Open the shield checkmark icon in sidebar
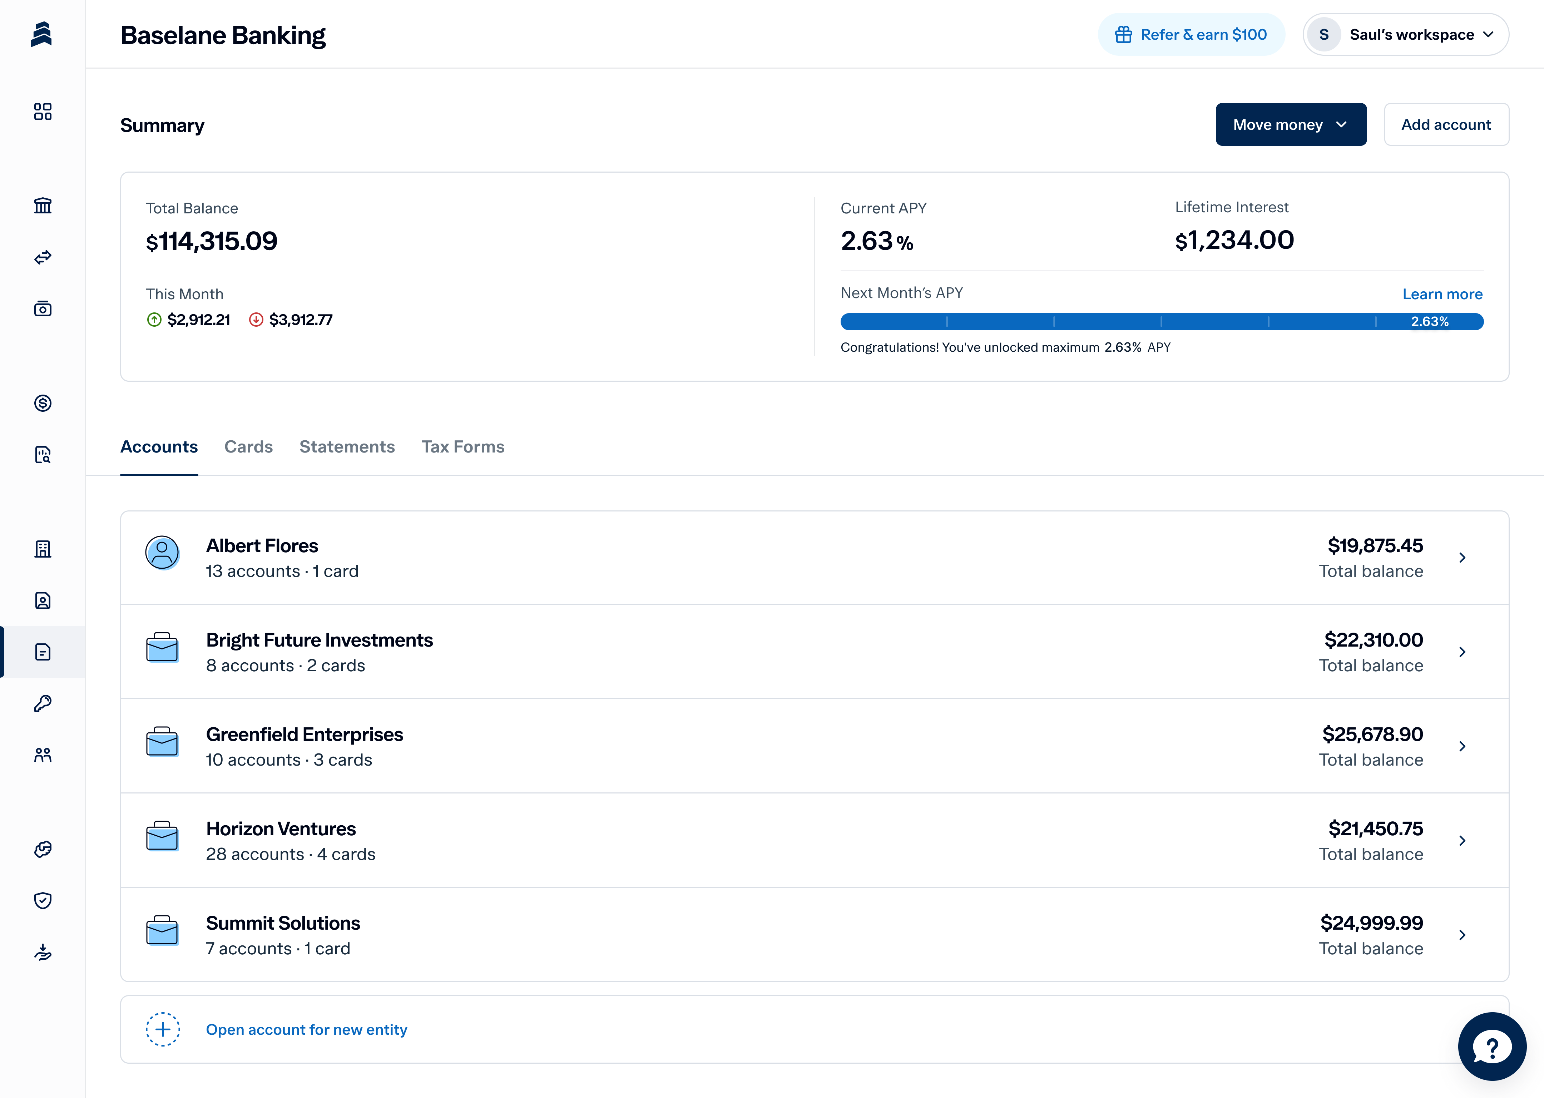This screenshot has width=1544, height=1098. coord(43,901)
